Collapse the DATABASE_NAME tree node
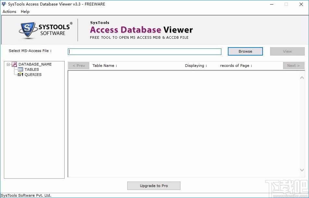 pyautogui.click(x=8, y=64)
